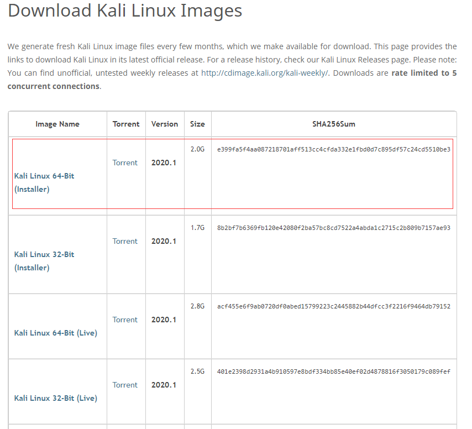This screenshot has width=472, height=429.
Task: Click version 2020.1 in 64-Bit Installer row
Action: pos(164,163)
